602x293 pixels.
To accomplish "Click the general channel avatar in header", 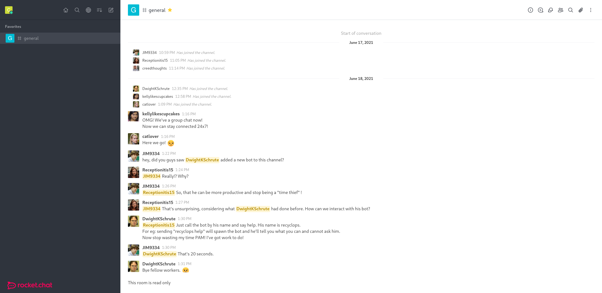I will click(134, 10).
